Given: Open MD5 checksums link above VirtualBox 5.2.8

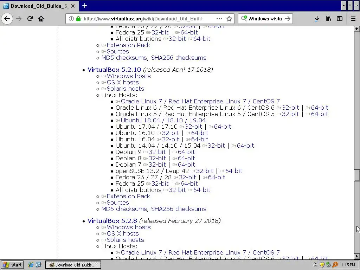Looking at the screenshot, I should 124,209.
